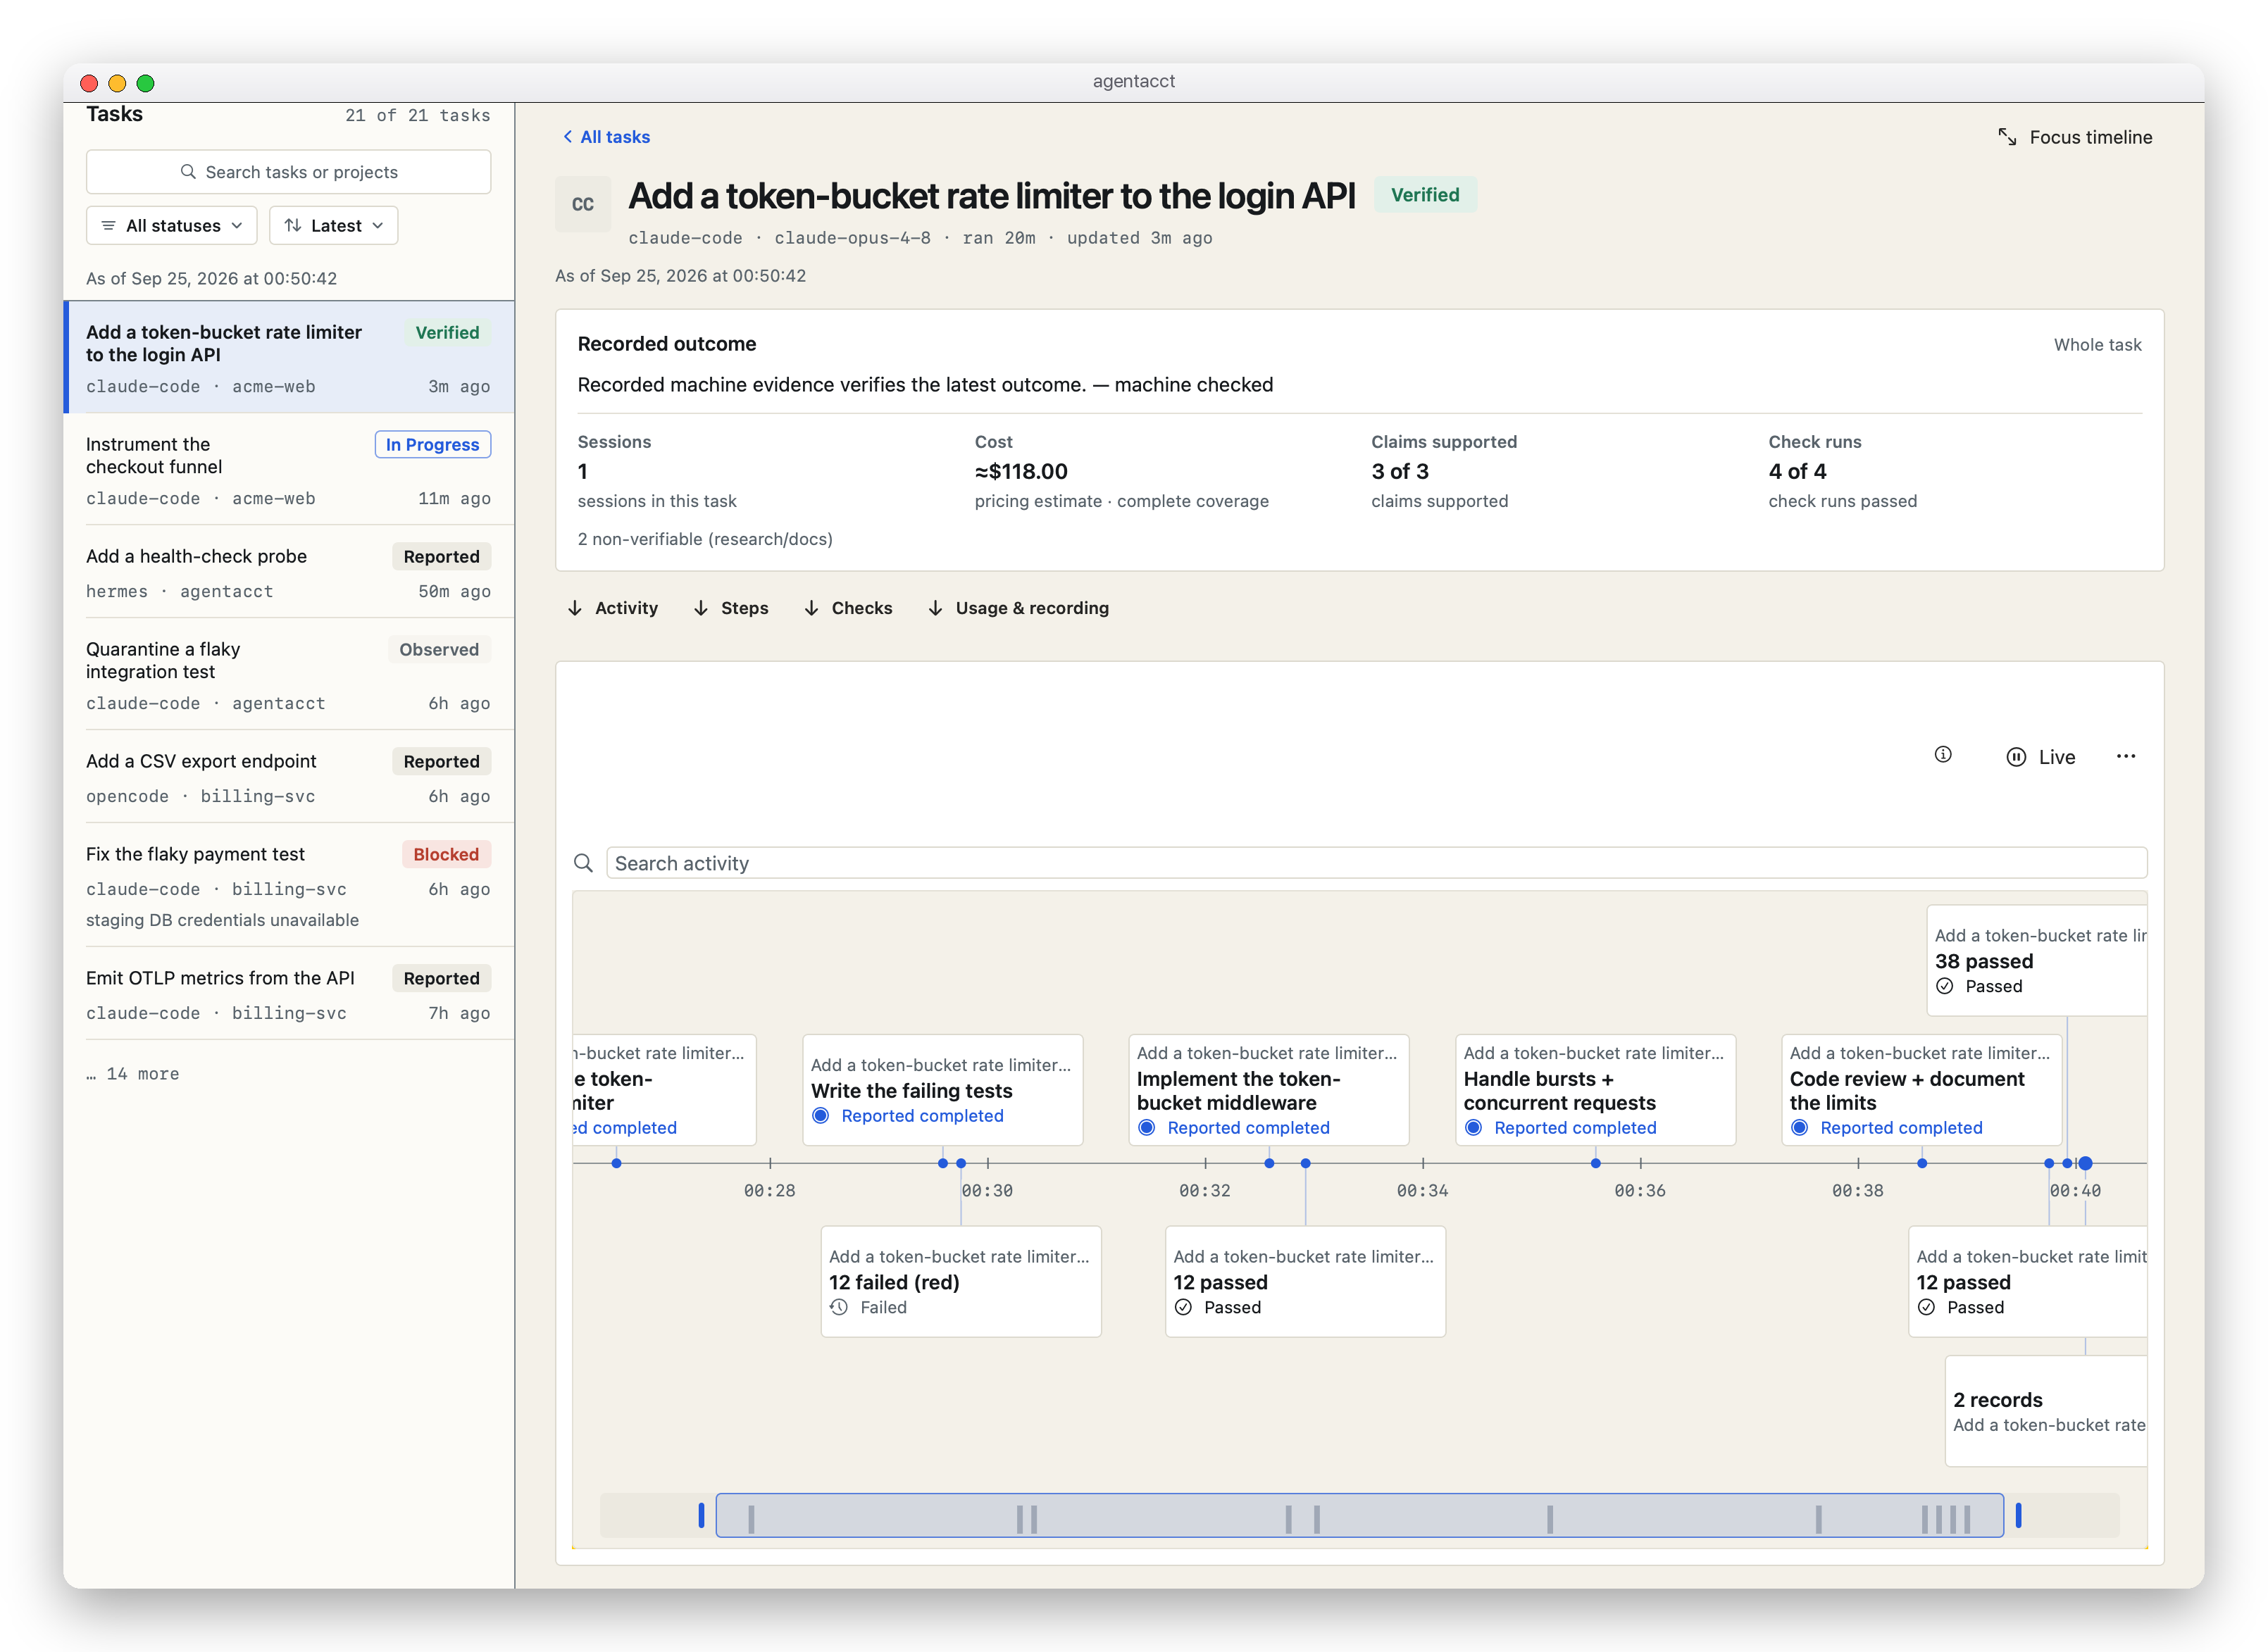Click the Search tasks or projects field
The height and width of the screenshot is (1652, 2268).
point(289,172)
